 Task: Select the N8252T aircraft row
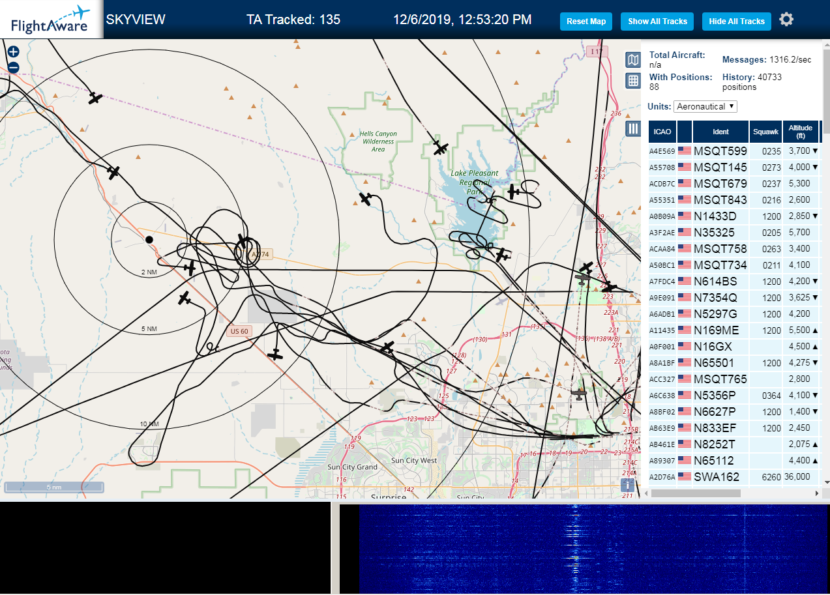(x=734, y=444)
